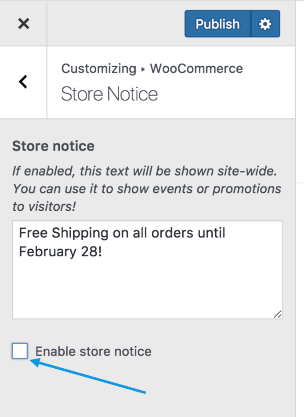Viewport: 304px width, 417px height.
Task: Select the Store Notice section heading
Action: [x=109, y=94]
